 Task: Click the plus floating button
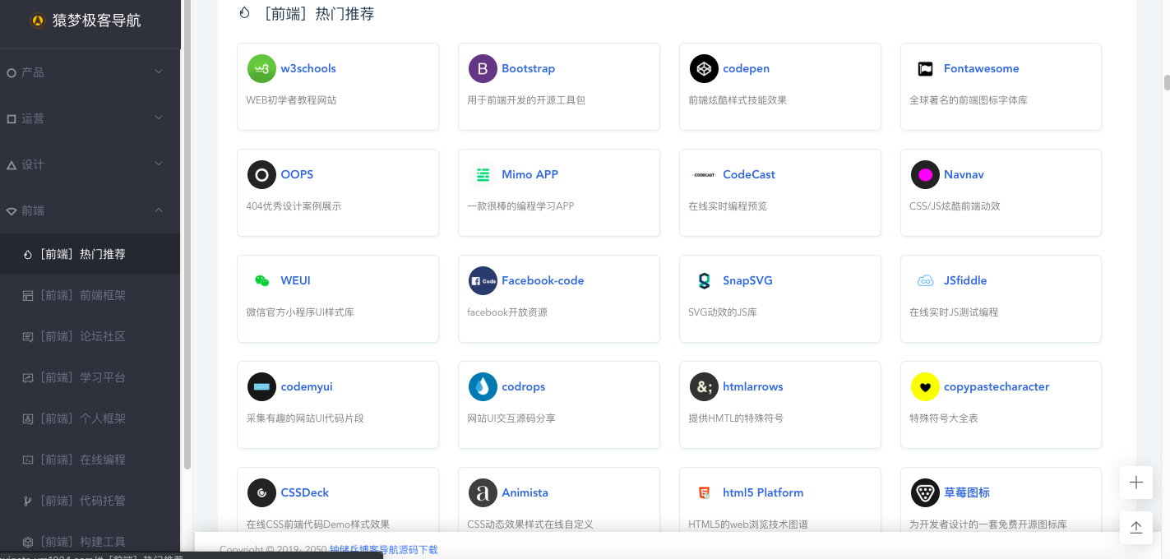tap(1136, 483)
